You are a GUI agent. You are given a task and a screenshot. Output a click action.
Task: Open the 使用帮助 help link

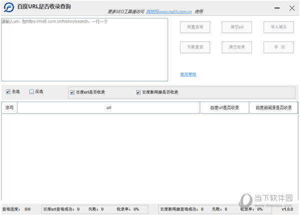tap(188, 74)
